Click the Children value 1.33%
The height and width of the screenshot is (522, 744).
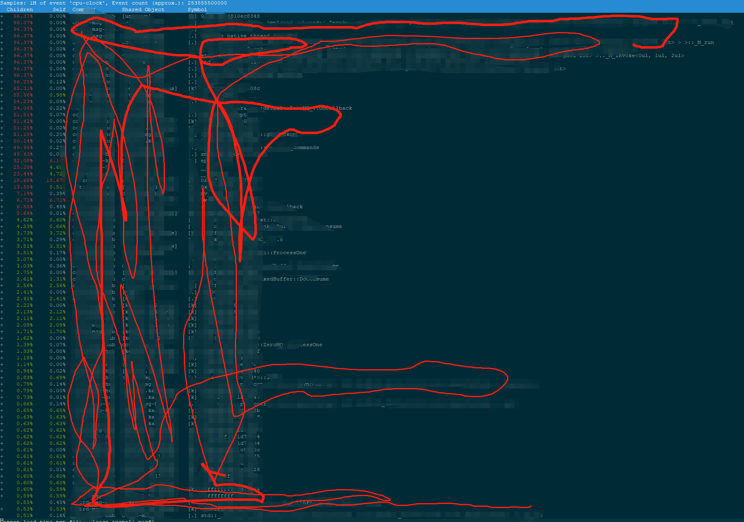pos(25,352)
